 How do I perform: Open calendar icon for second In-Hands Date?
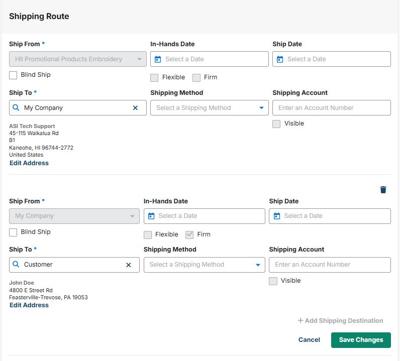coord(151,216)
